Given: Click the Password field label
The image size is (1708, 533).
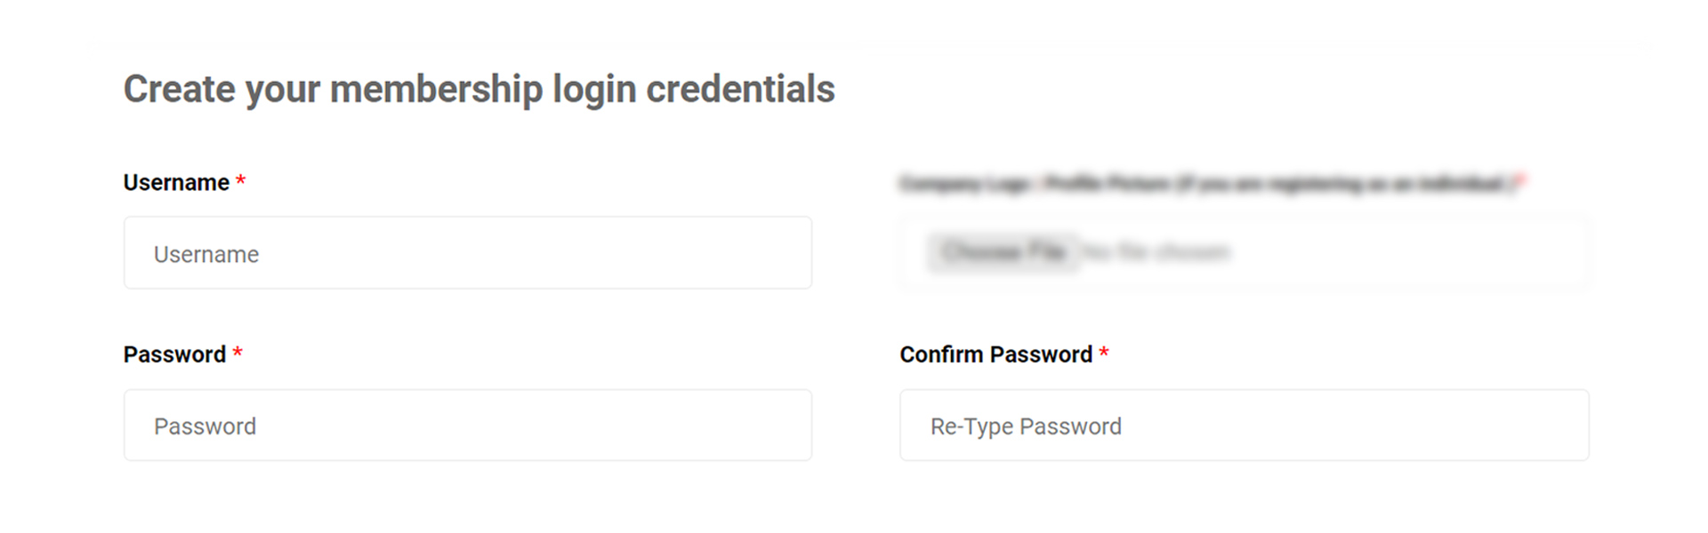Looking at the screenshot, I should click(174, 354).
